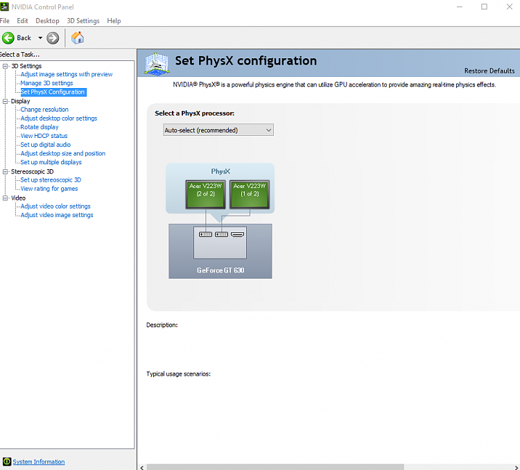
Task: Collapse the Display tree node
Action: click(x=5, y=101)
